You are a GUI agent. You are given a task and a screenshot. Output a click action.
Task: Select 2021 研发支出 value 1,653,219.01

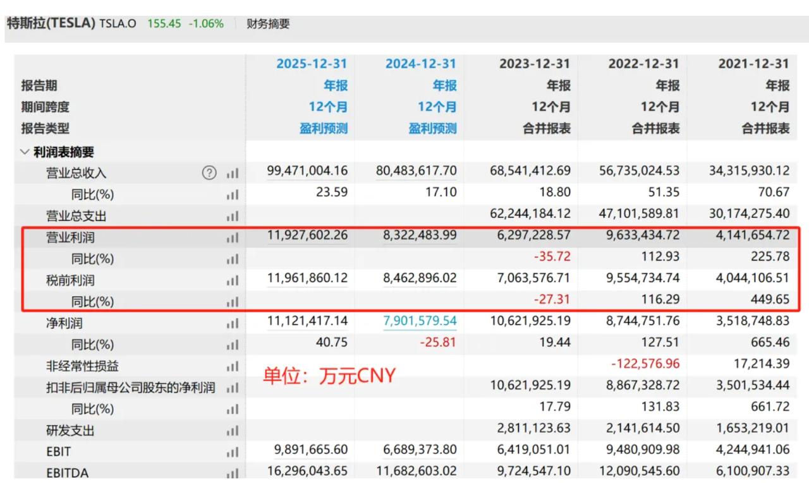click(x=753, y=428)
